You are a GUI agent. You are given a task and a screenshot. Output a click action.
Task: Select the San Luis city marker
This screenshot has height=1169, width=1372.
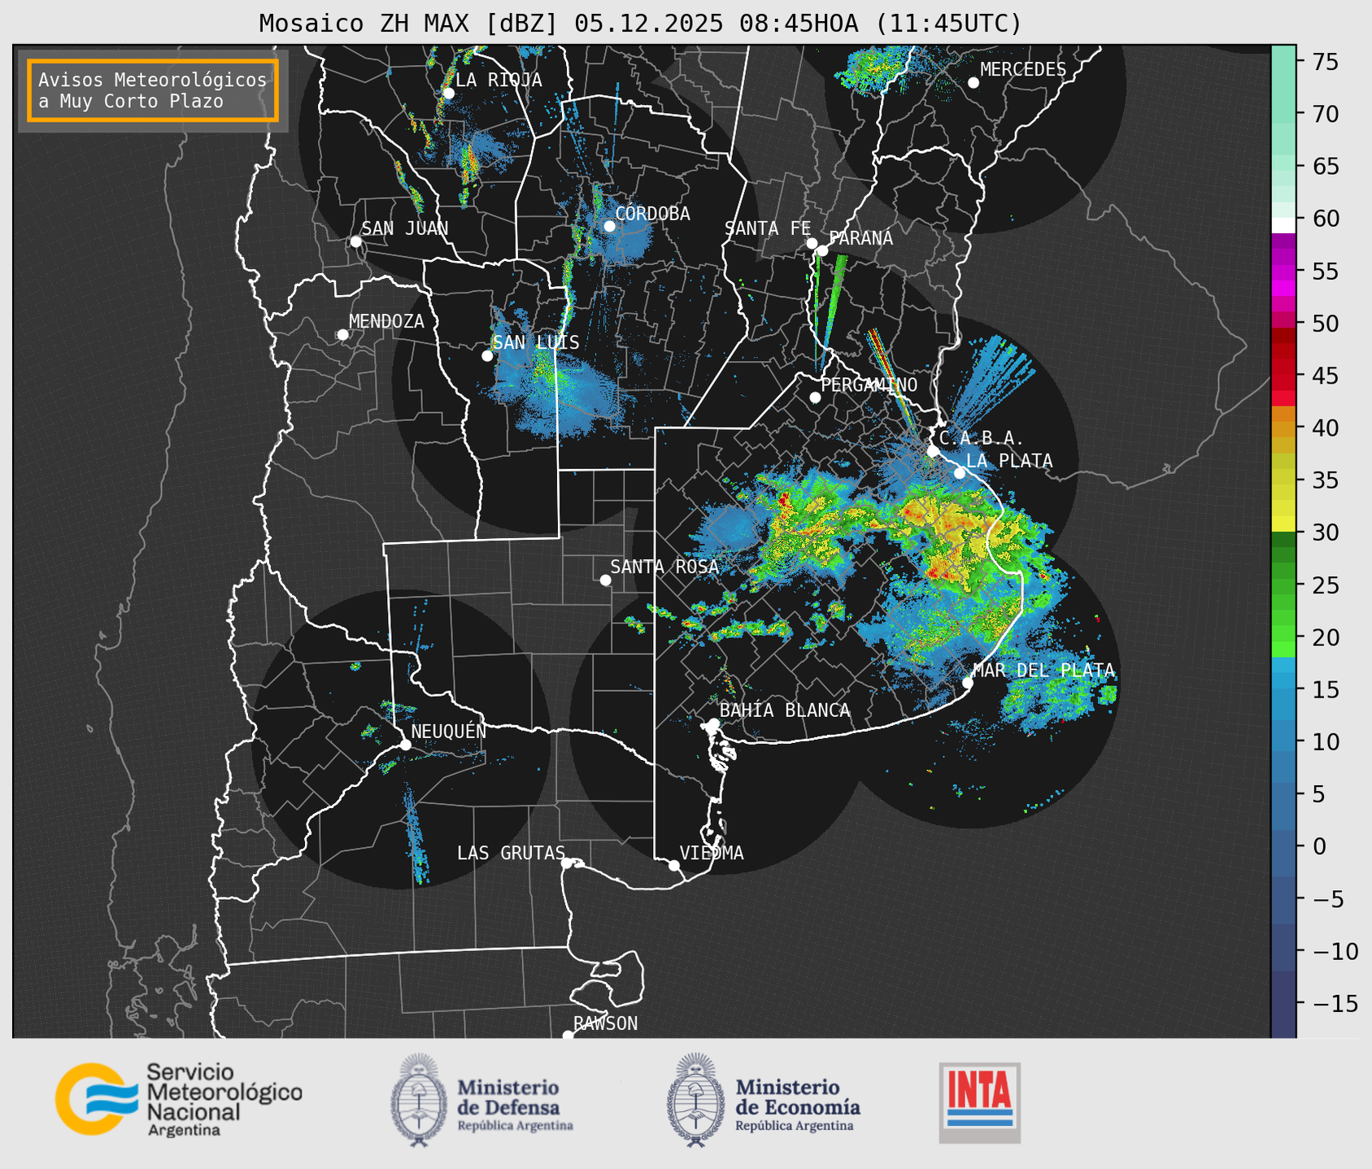coord(487,356)
